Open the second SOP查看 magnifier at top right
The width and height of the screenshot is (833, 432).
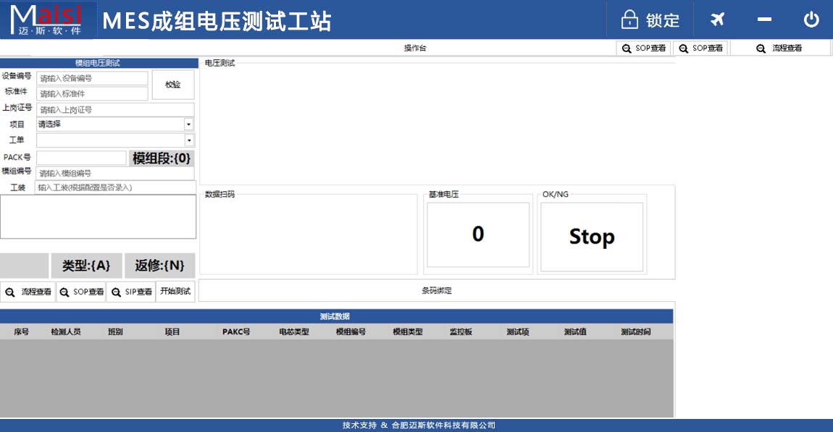pyautogui.click(x=699, y=48)
